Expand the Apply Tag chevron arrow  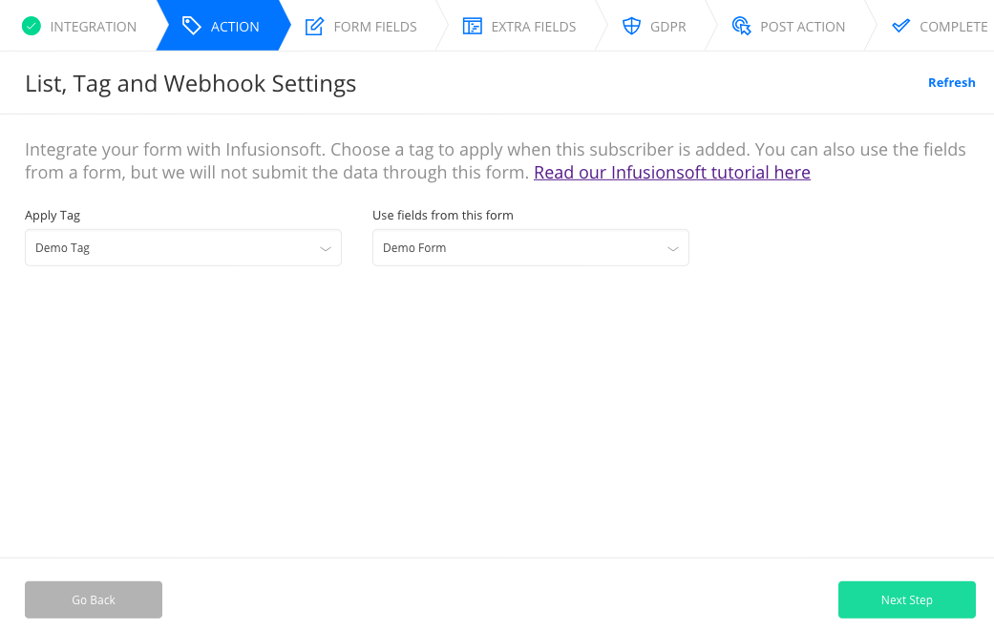326,248
